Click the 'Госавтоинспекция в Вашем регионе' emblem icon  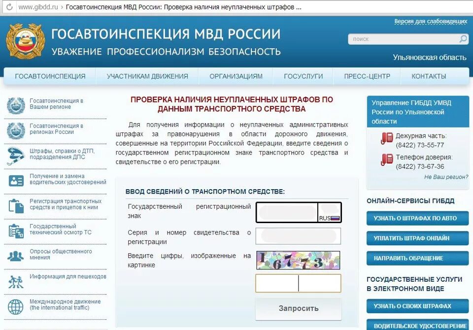click(x=16, y=106)
